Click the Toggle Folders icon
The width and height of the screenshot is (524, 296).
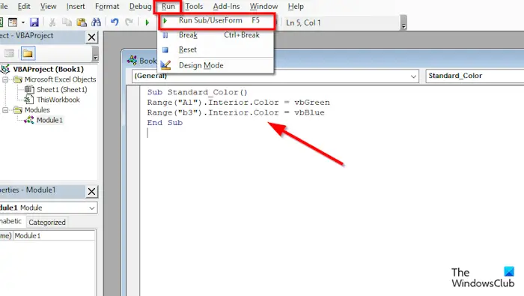pos(28,53)
